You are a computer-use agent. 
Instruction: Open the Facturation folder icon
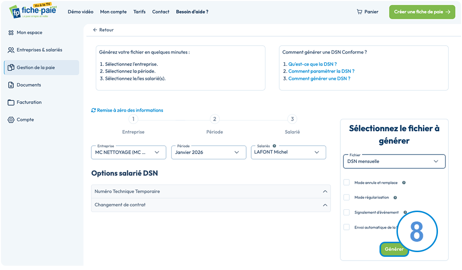pos(11,102)
